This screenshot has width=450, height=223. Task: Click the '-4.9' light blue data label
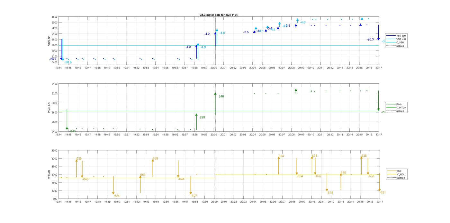tap(203, 47)
